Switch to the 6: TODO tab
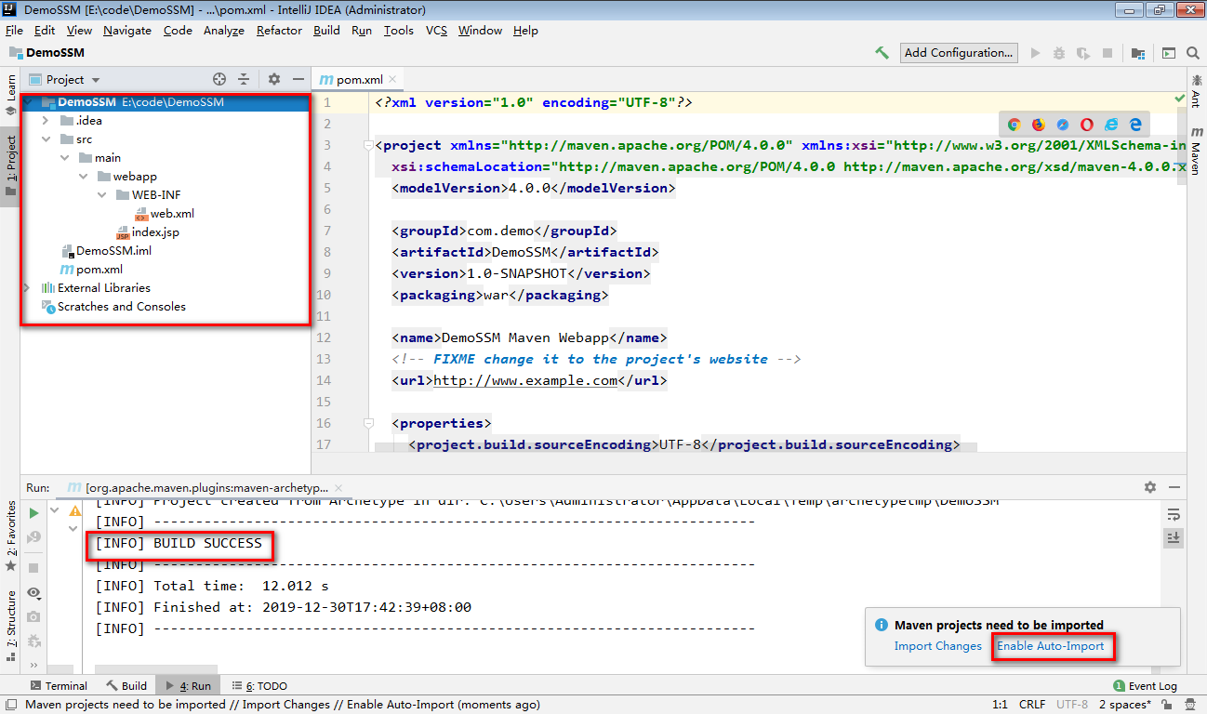Image resolution: width=1207 pixels, height=714 pixels. pos(259,685)
